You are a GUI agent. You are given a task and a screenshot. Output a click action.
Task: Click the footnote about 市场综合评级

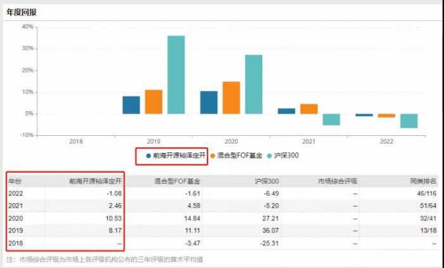pos(105,260)
